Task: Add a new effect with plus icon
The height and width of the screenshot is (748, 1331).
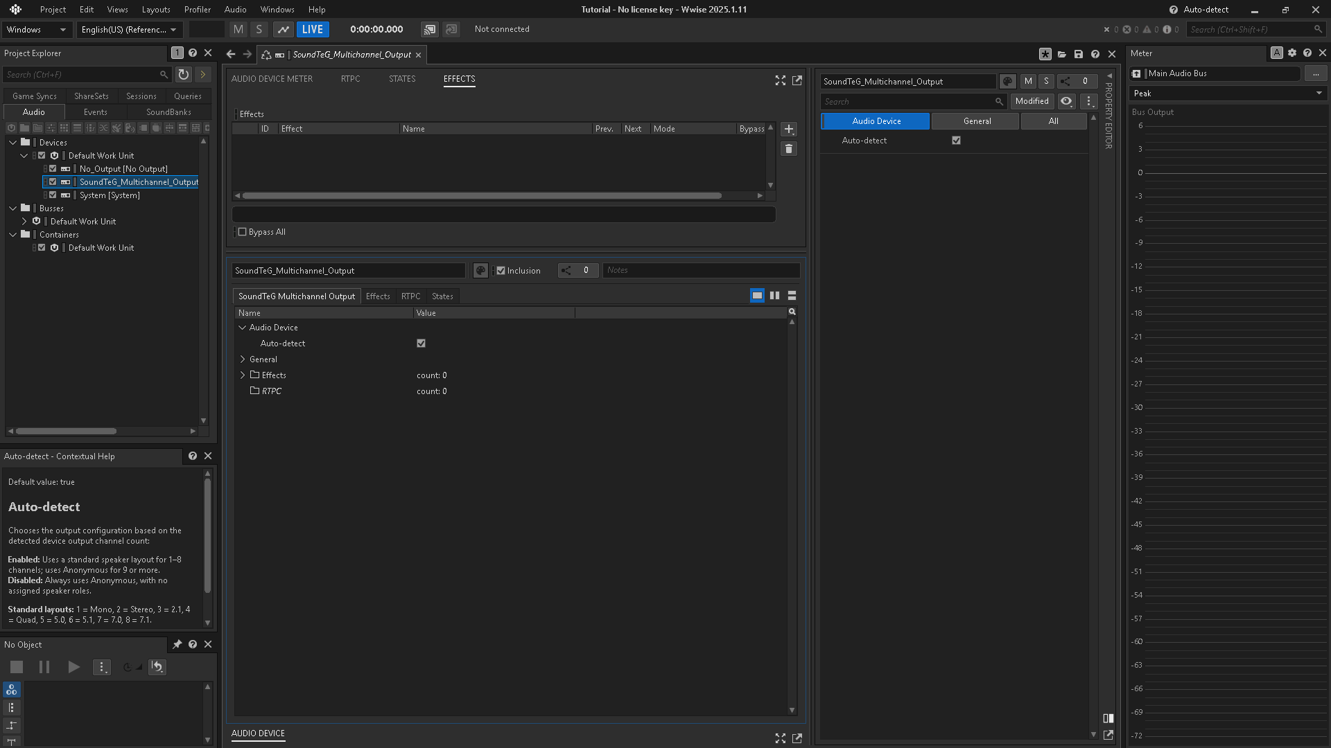Action: [789, 130]
